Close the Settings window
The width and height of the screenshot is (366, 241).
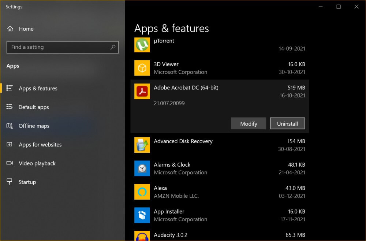[x=356, y=7]
